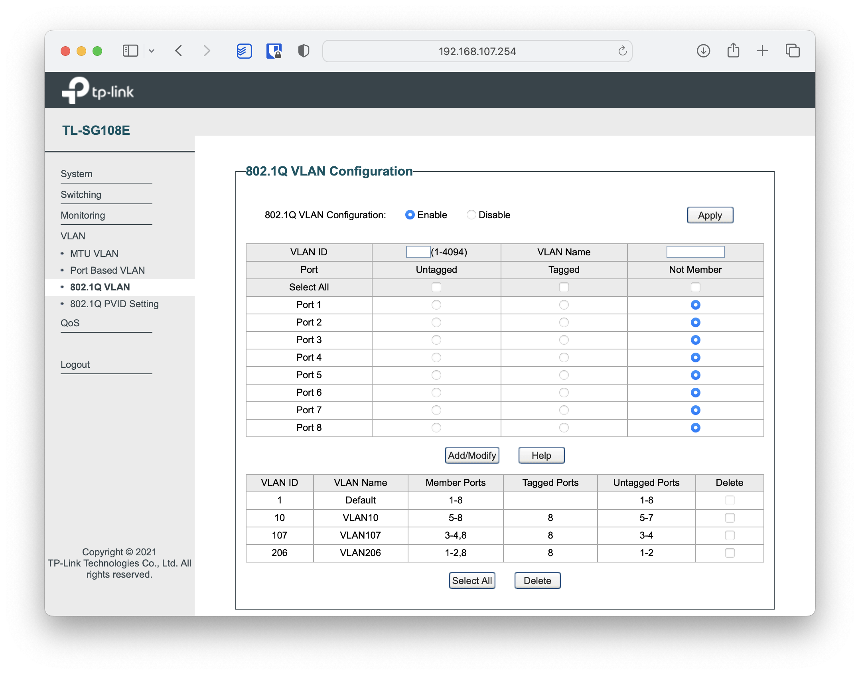Screen dimensions: 860x675
Task: Set Port 6 to Untagged
Action: tap(436, 393)
